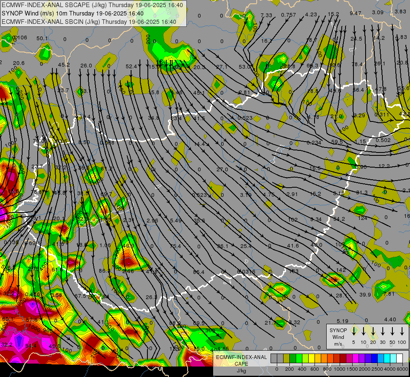This screenshot has height=377, width=410.
Task: Select the map value 4.75
Action: click(269, 195)
